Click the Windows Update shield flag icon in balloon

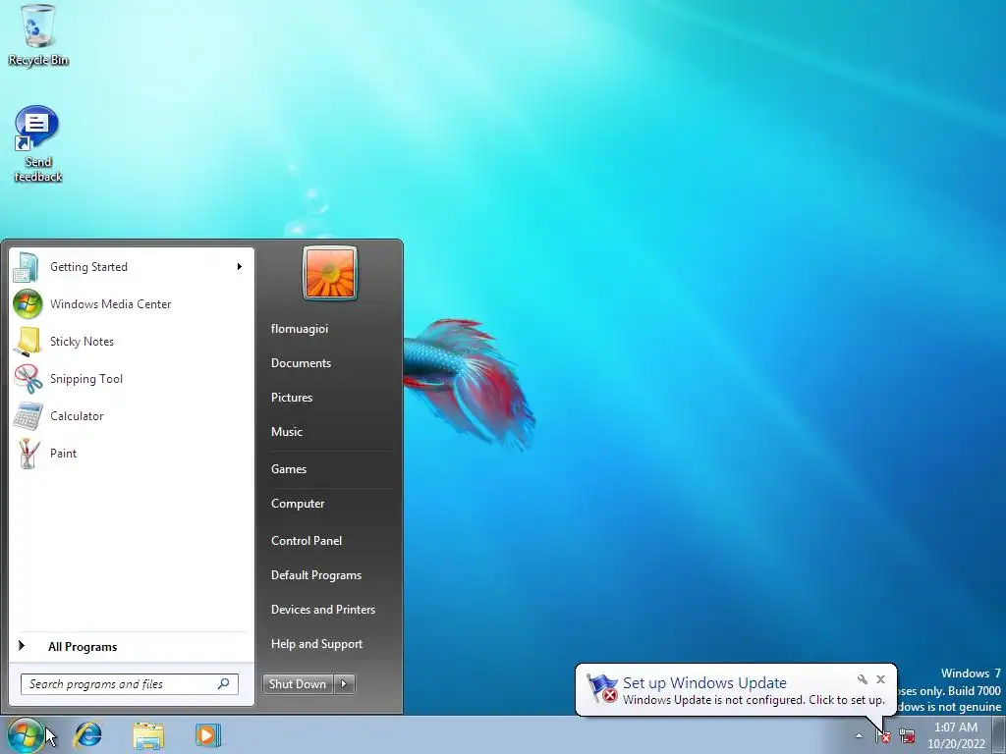tap(602, 689)
